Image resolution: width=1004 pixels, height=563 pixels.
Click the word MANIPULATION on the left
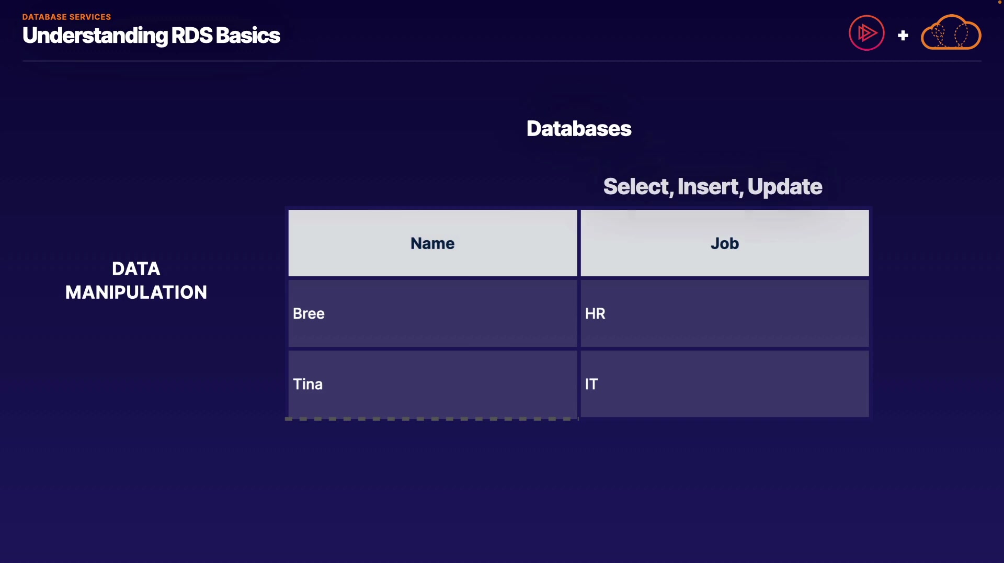(x=136, y=292)
